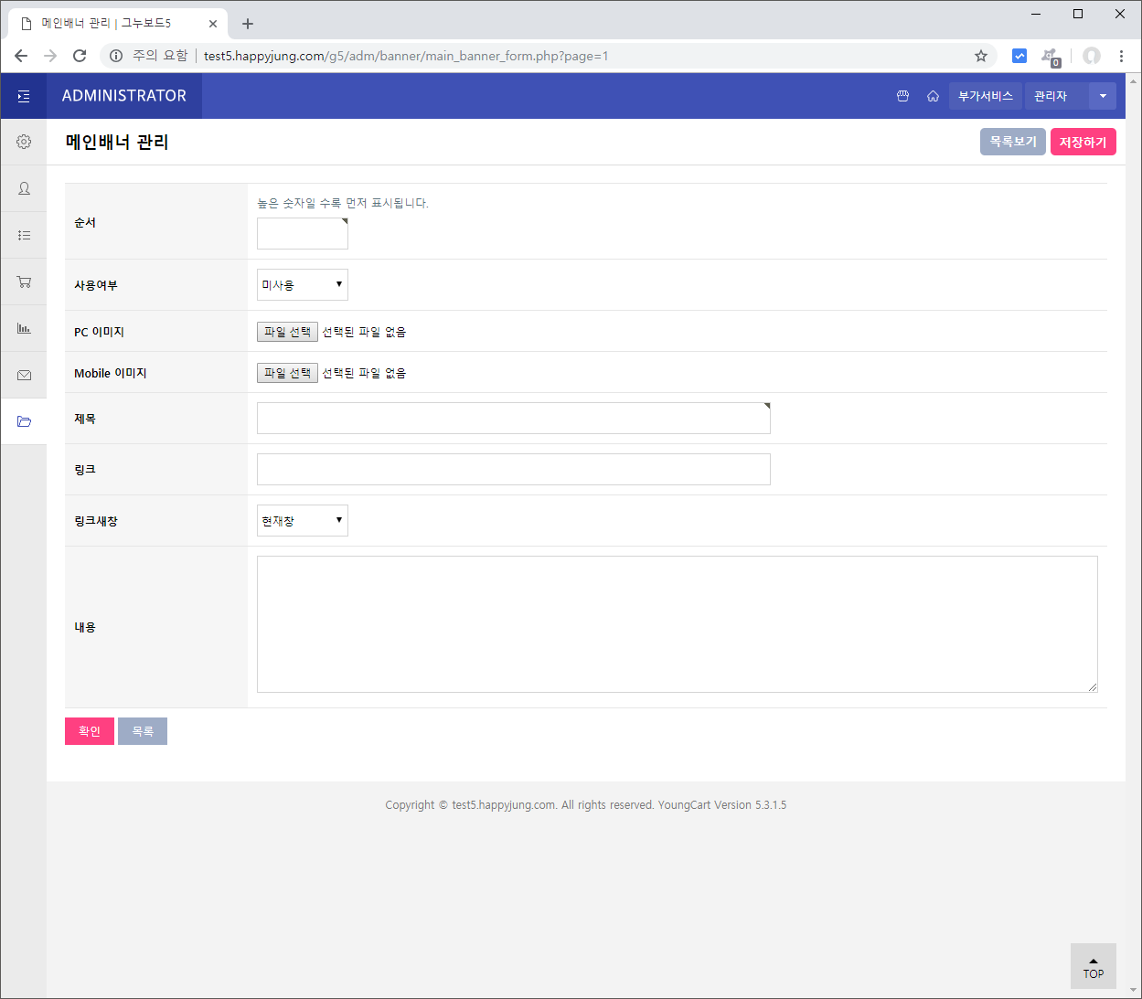Screen dimensions: 1142x999
Task: Expand the 사용여부 dropdown
Action: click(x=302, y=285)
